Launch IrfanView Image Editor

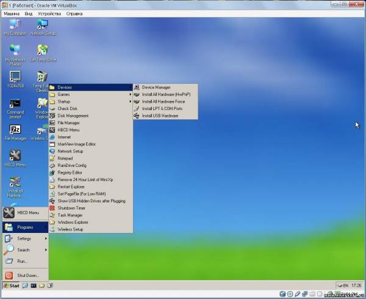[91, 144]
